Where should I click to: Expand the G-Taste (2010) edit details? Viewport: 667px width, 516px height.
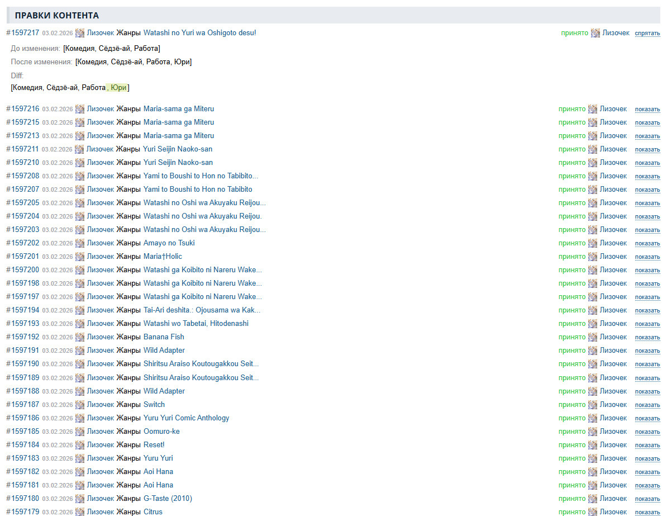(647, 499)
